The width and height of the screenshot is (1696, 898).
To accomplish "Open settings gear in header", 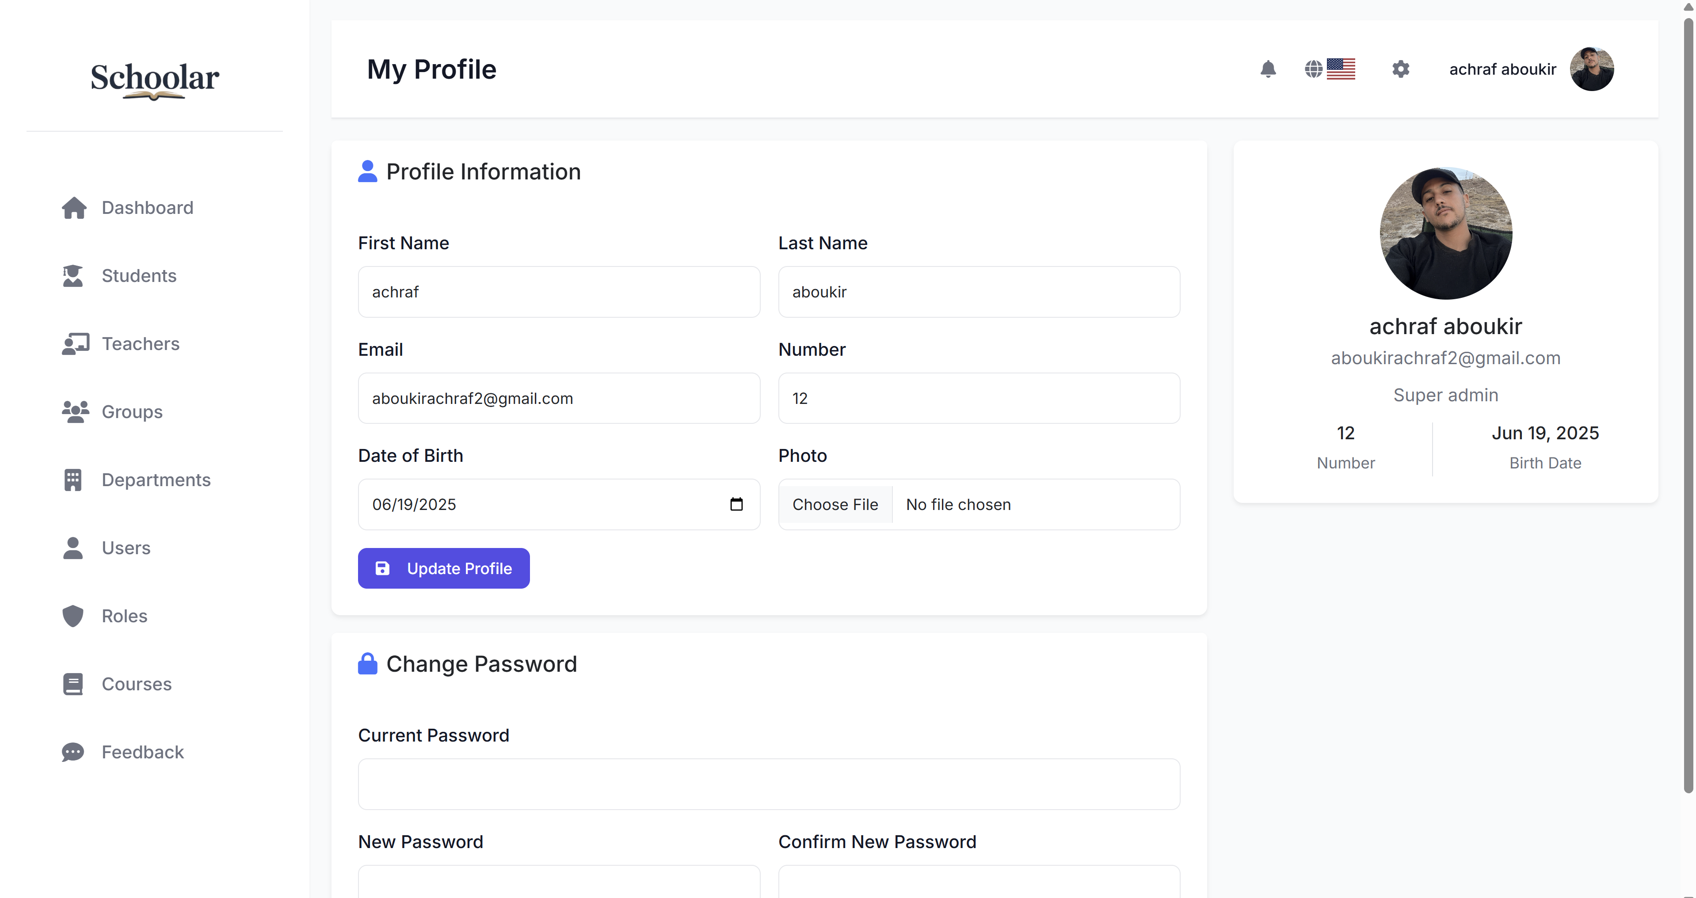I will click(x=1400, y=69).
